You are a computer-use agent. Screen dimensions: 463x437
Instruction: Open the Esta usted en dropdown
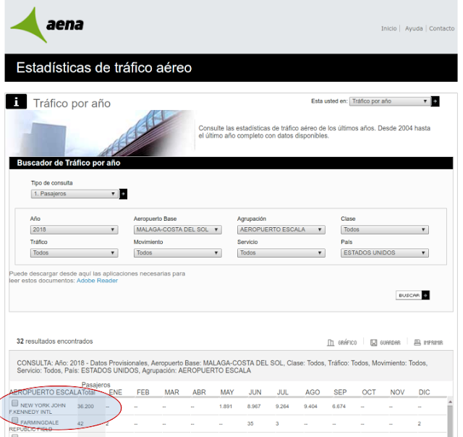point(390,101)
